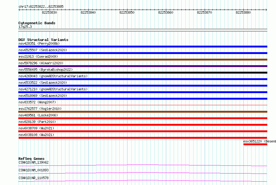Click variant label nsv428351 (Perry2008b)
Image resolution: width=276 pixels, height=185 pixels.
coord(39,43)
